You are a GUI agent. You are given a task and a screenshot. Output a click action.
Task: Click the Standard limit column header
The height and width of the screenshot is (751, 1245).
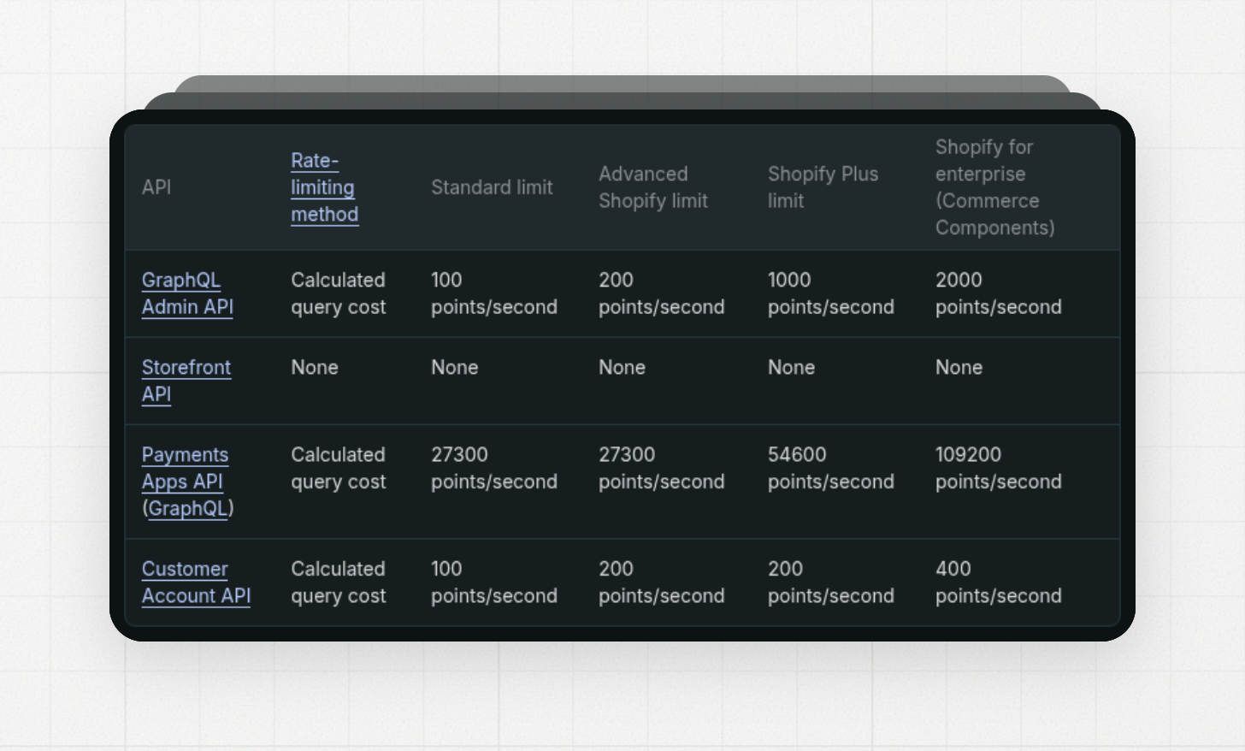click(x=492, y=187)
